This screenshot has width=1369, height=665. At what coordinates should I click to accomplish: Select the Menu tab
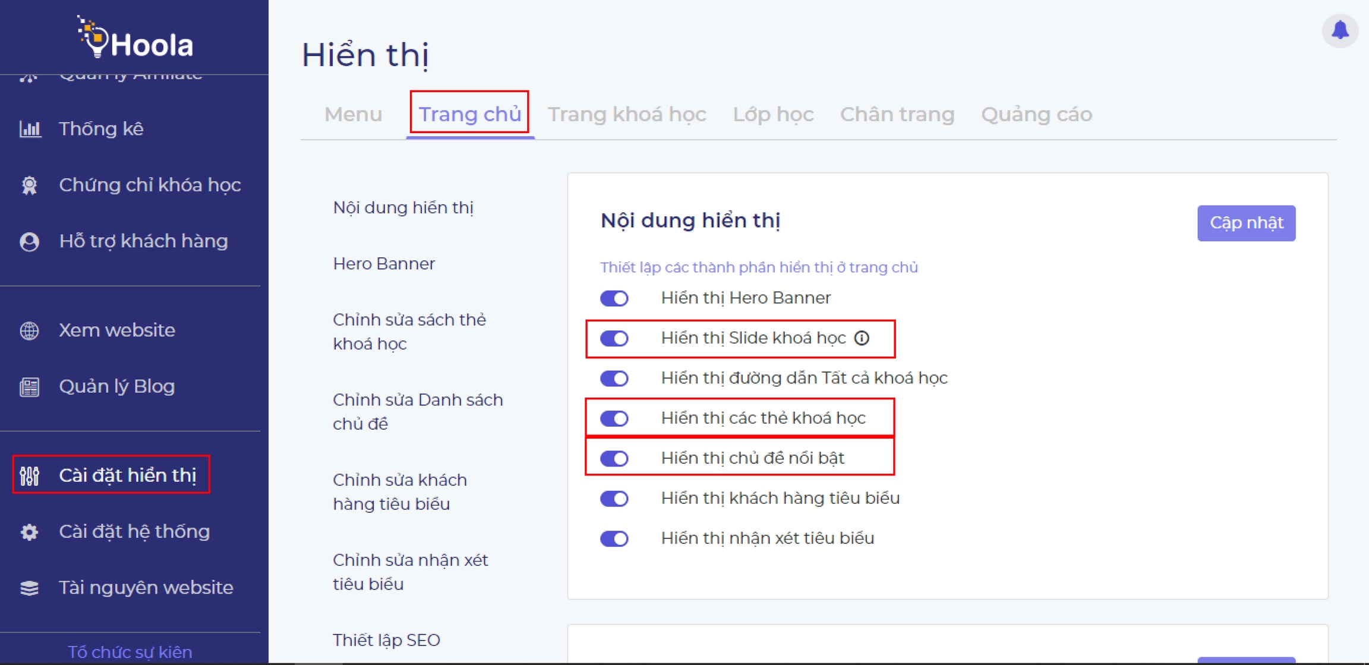point(353,114)
